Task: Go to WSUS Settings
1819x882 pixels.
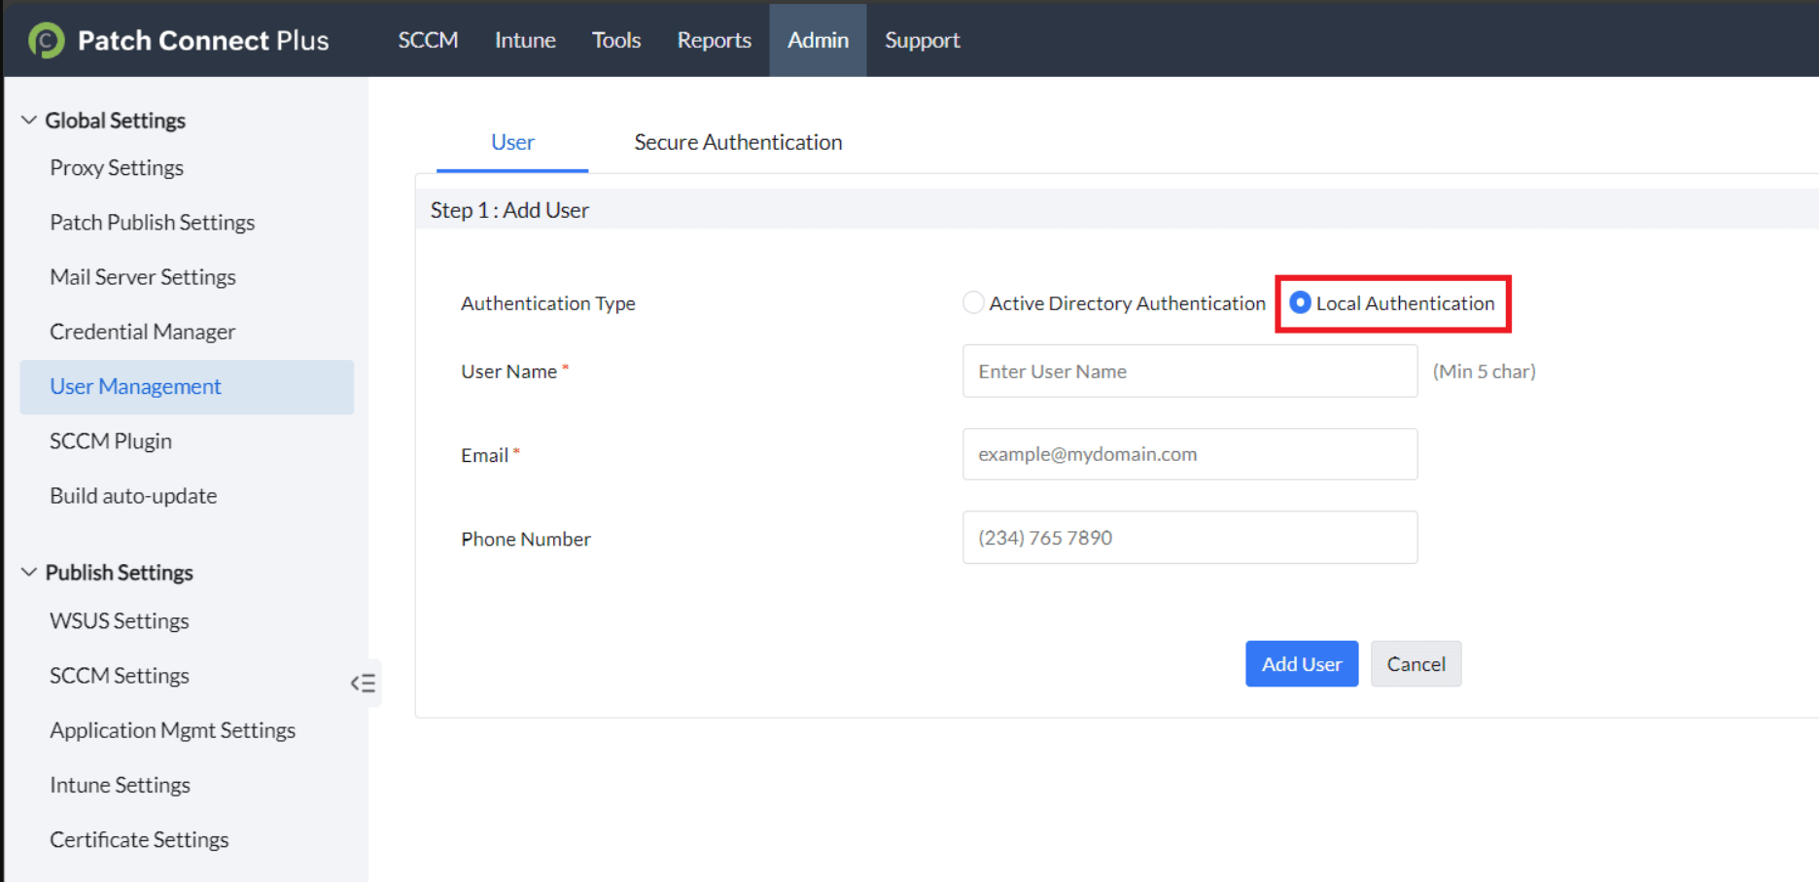Action: (120, 620)
